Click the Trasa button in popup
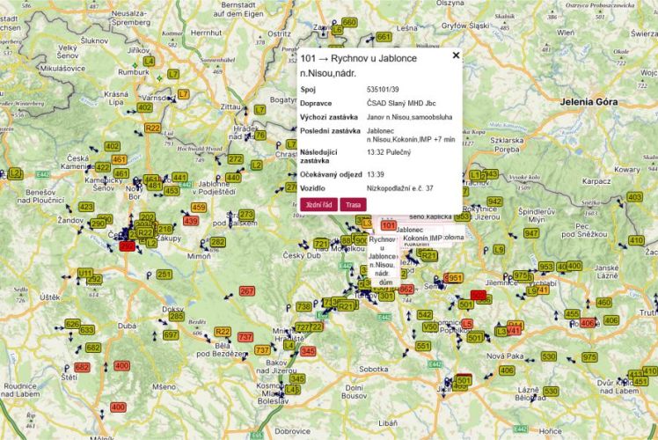 (x=353, y=204)
